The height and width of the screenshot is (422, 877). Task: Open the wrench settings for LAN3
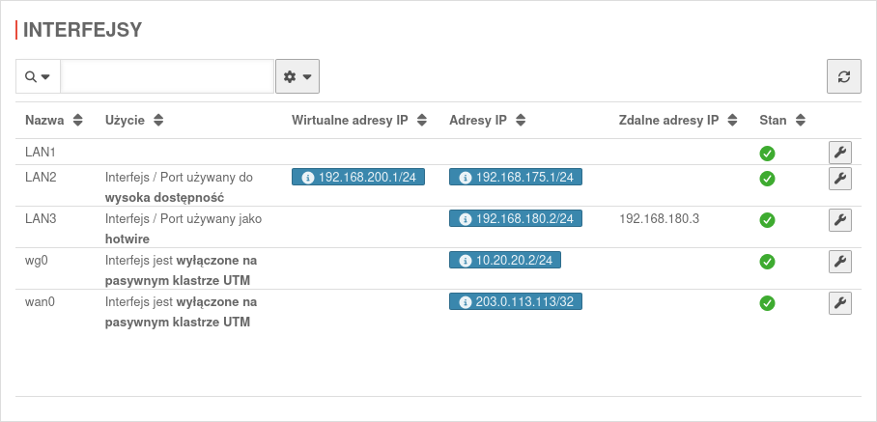click(839, 219)
